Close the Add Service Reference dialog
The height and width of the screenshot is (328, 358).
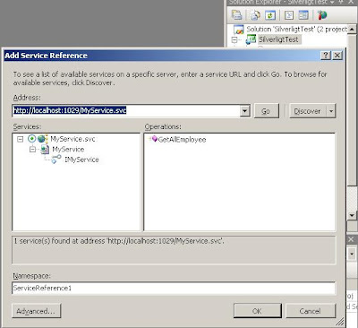point(337,56)
